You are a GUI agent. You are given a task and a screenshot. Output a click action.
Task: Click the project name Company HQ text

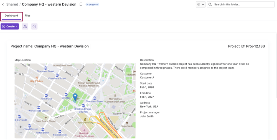point(62,46)
